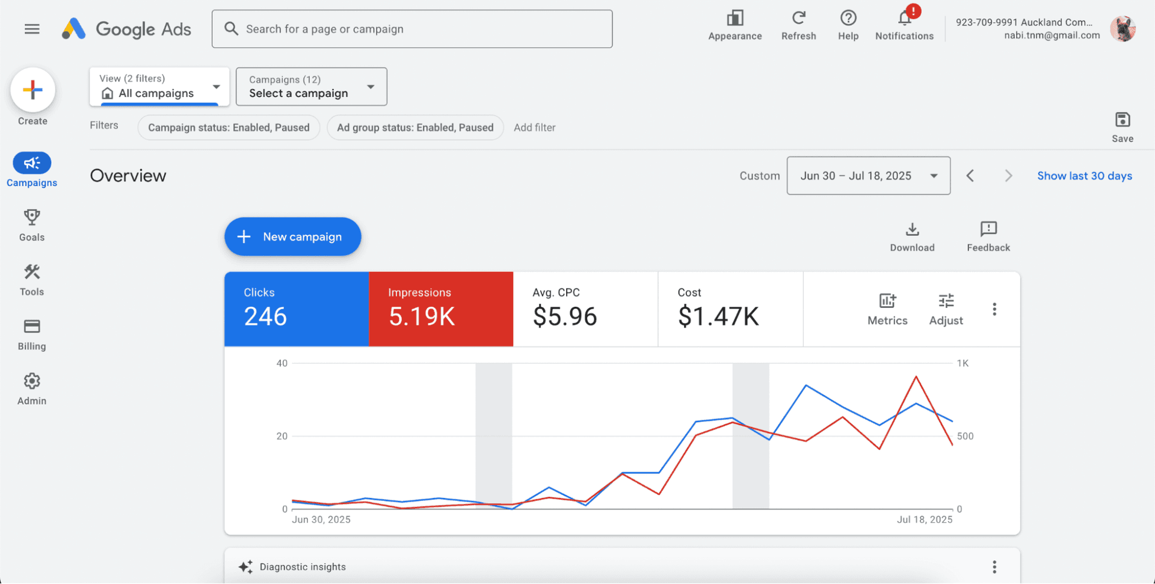Create a New campaign
Screen dimensions: 1155x584
[x=292, y=236]
